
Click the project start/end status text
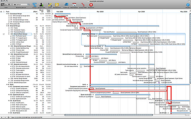pos(27,117)
